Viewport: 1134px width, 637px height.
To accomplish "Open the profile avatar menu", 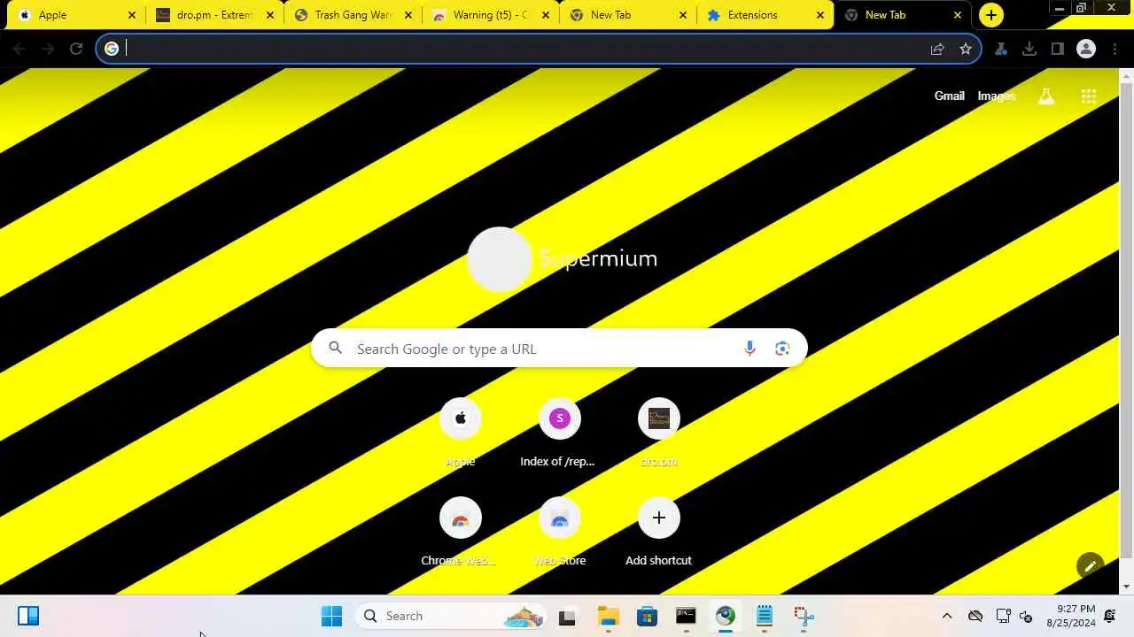I will 1086,49.
